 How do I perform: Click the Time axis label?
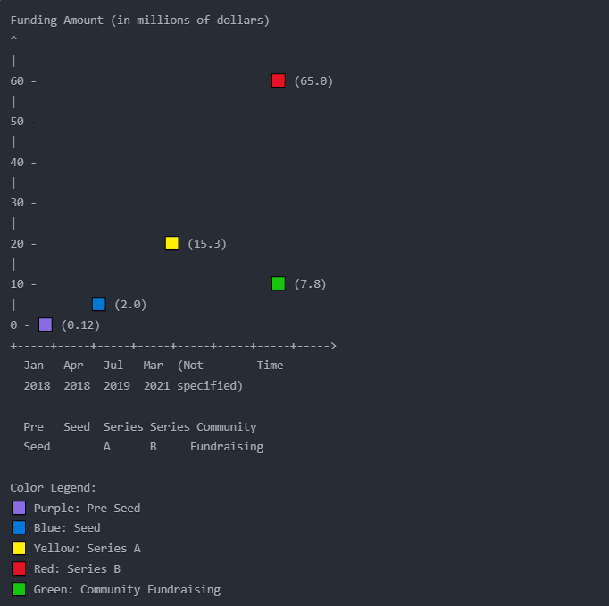(x=270, y=366)
